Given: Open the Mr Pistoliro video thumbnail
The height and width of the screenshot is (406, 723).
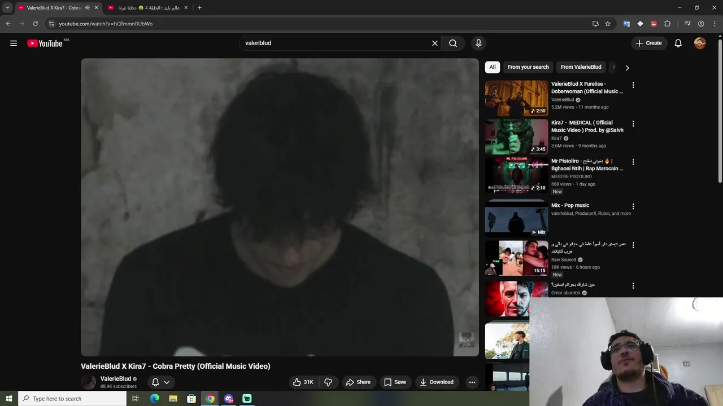Looking at the screenshot, I should (516, 175).
